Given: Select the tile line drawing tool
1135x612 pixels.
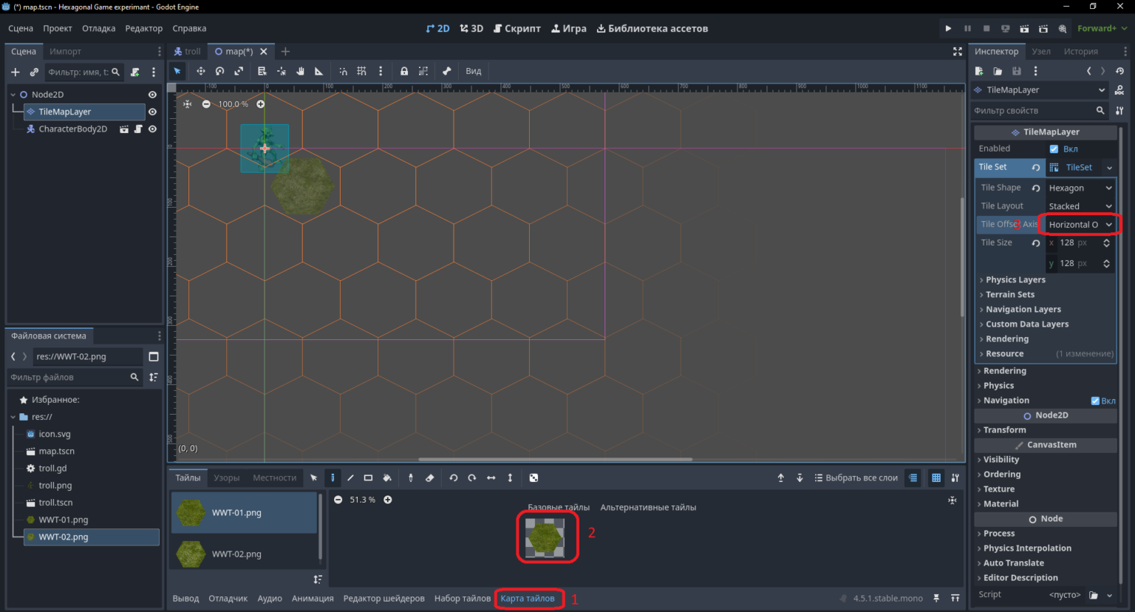Looking at the screenshot, I should click(x=350, y=477).
